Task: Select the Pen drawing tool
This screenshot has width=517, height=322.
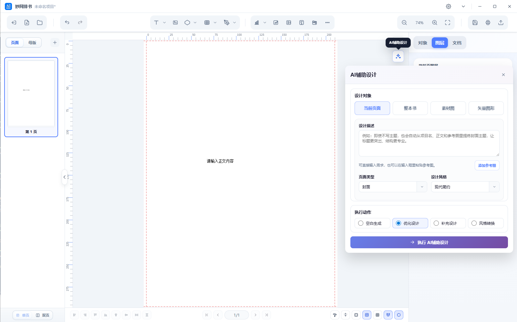Action: click(227, 23)
